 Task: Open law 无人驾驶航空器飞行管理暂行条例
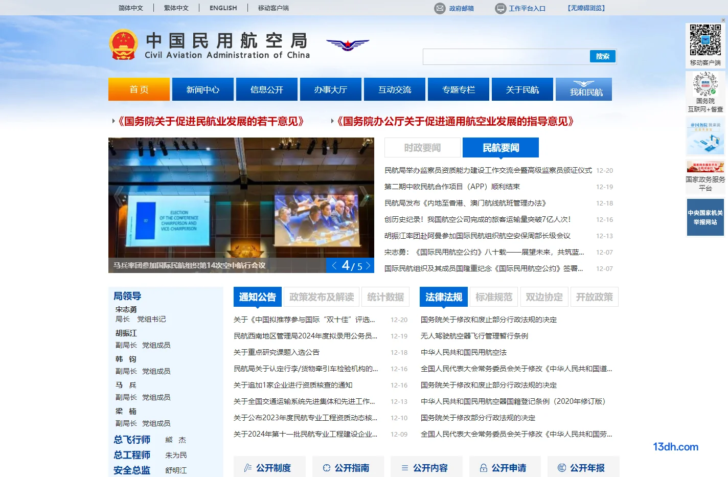tap(474, 336)
